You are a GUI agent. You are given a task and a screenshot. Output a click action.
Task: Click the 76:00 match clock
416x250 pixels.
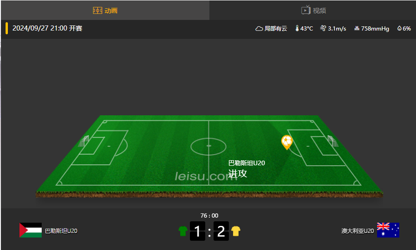[x=209, y=216]
